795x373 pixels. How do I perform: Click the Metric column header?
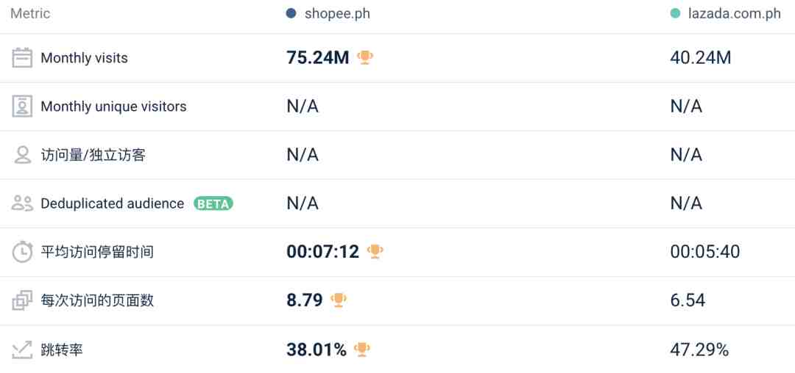[x=30, y=14]
